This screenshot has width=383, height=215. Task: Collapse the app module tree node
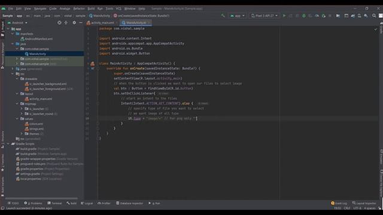8,29
